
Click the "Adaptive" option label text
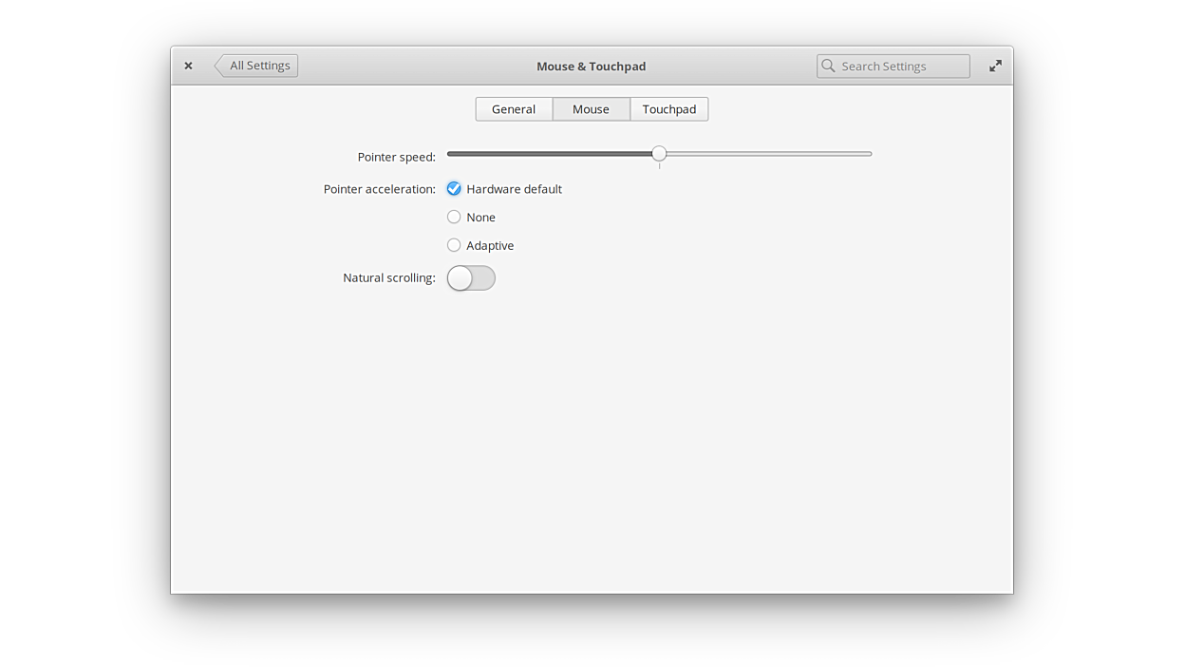(x=490, y=245)
